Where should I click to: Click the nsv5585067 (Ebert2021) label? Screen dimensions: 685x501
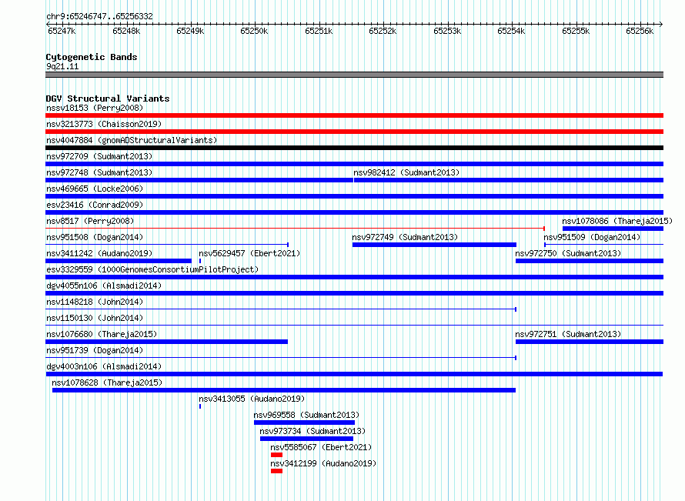(x=321, y=447)
